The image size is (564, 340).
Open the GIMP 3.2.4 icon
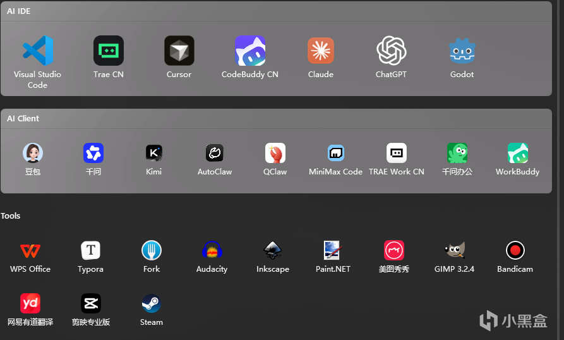[x=455, y=250]
